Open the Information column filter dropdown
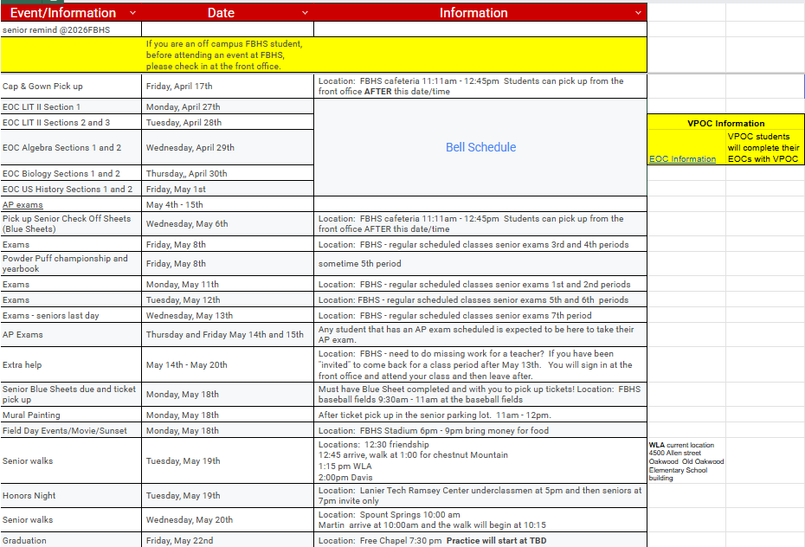 pyautogui.click(x=638, y=13)
